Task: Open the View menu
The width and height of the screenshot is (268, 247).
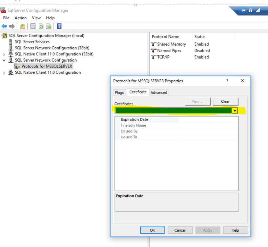Action: pyautogui.click(x=36, y=18)
